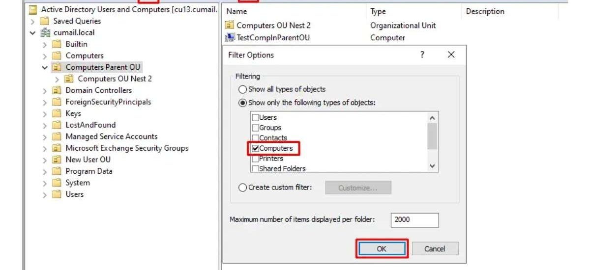590x270 pixels.
Task: Select the TestCompInParentOU list entry
Action: click(273, 38)
